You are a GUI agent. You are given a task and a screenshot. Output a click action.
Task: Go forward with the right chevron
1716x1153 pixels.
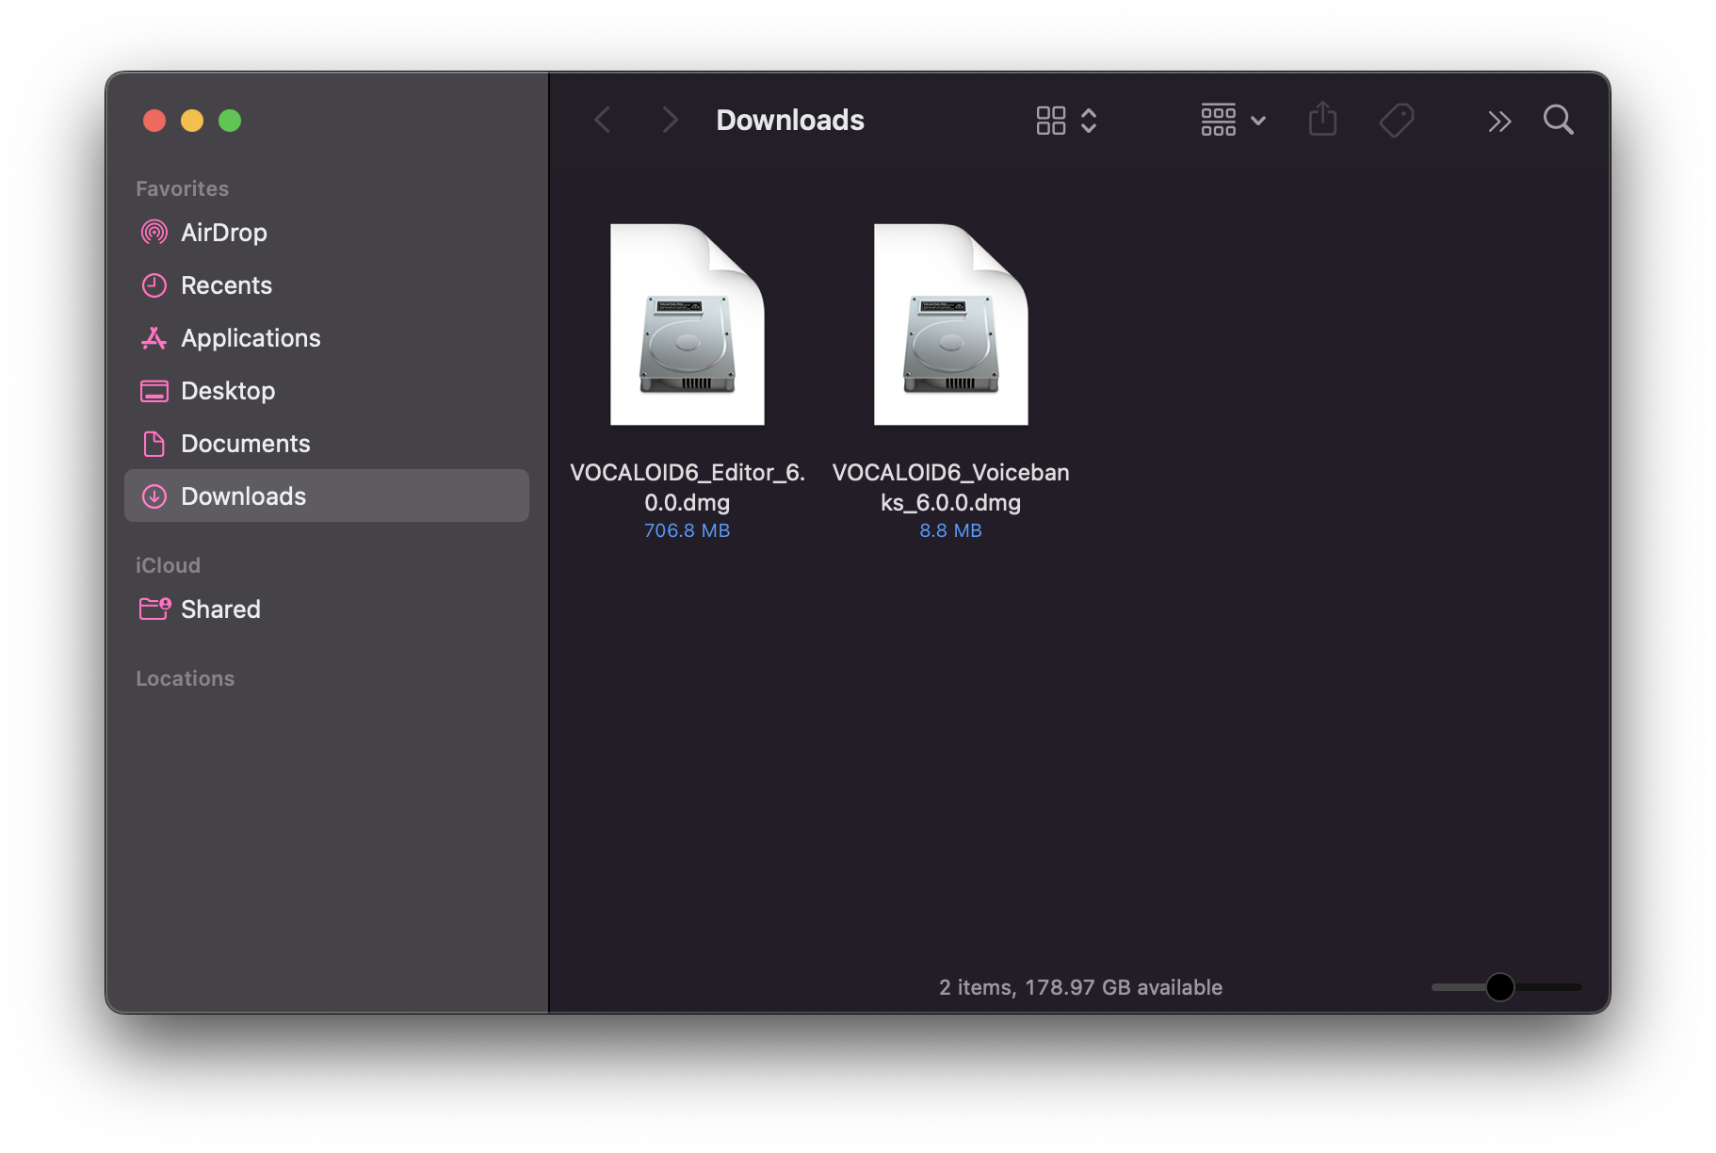(x=670, y=121)
